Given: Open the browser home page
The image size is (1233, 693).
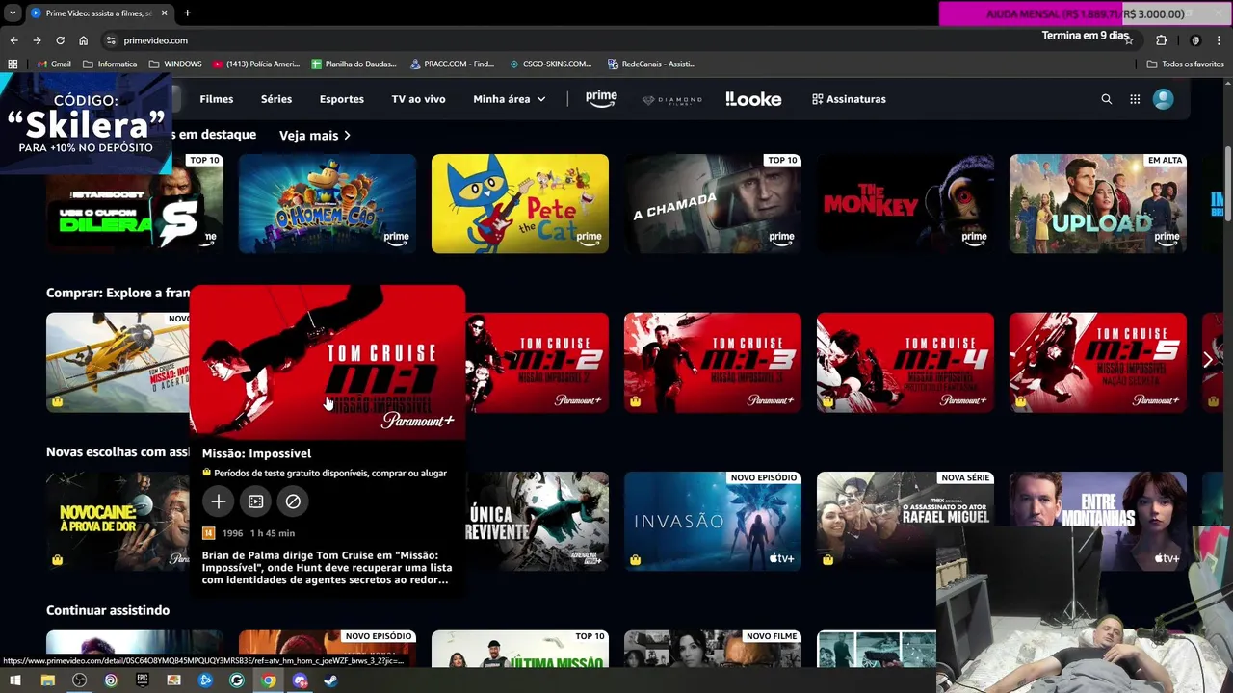Looking at the screenshot, I should [83, 40].
